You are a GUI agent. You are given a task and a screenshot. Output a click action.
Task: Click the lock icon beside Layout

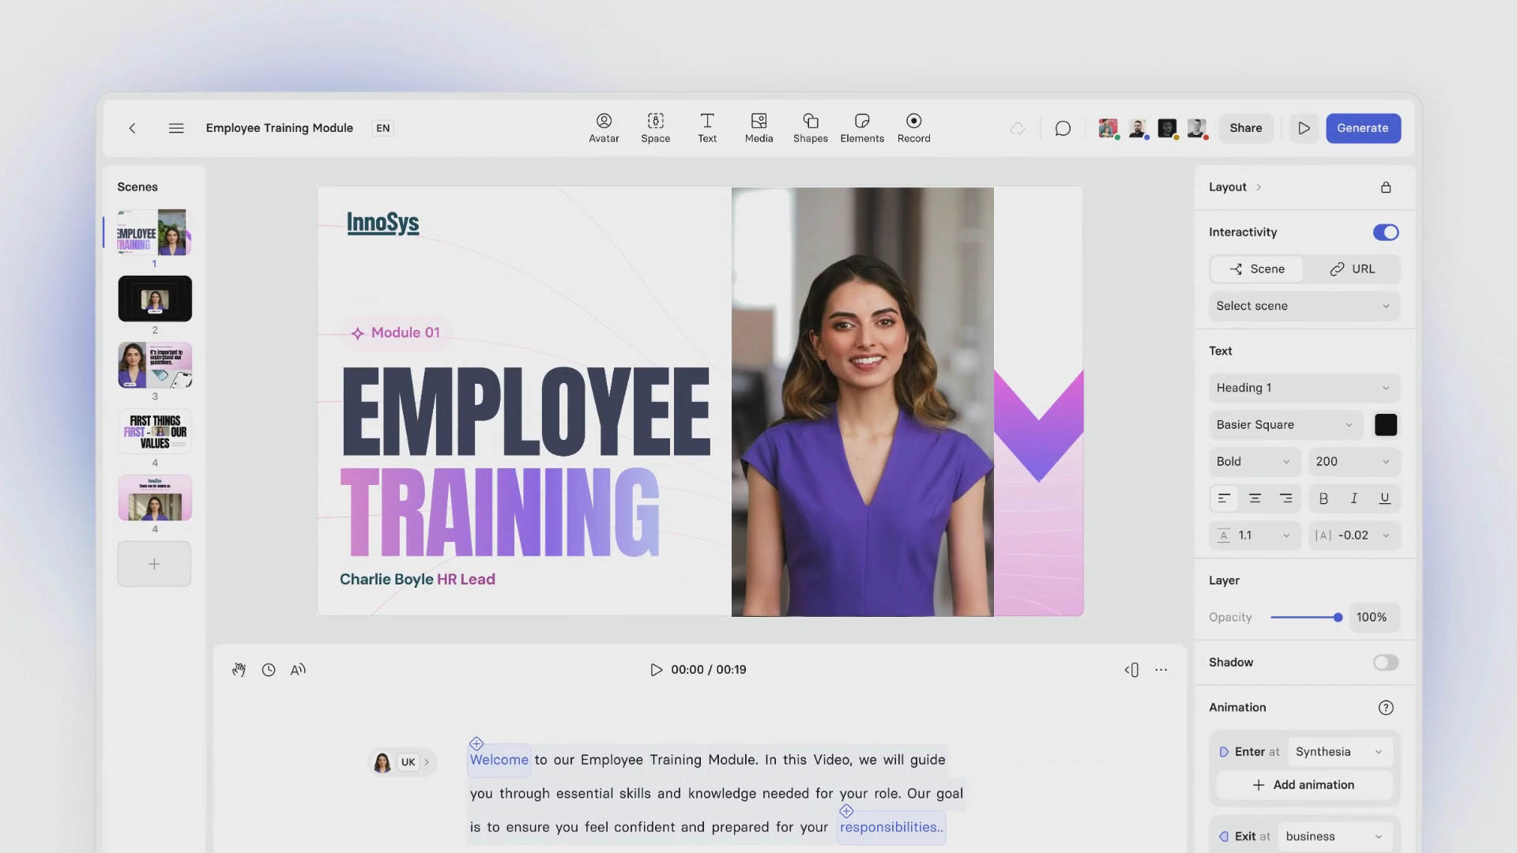(x=1386, y=187)
